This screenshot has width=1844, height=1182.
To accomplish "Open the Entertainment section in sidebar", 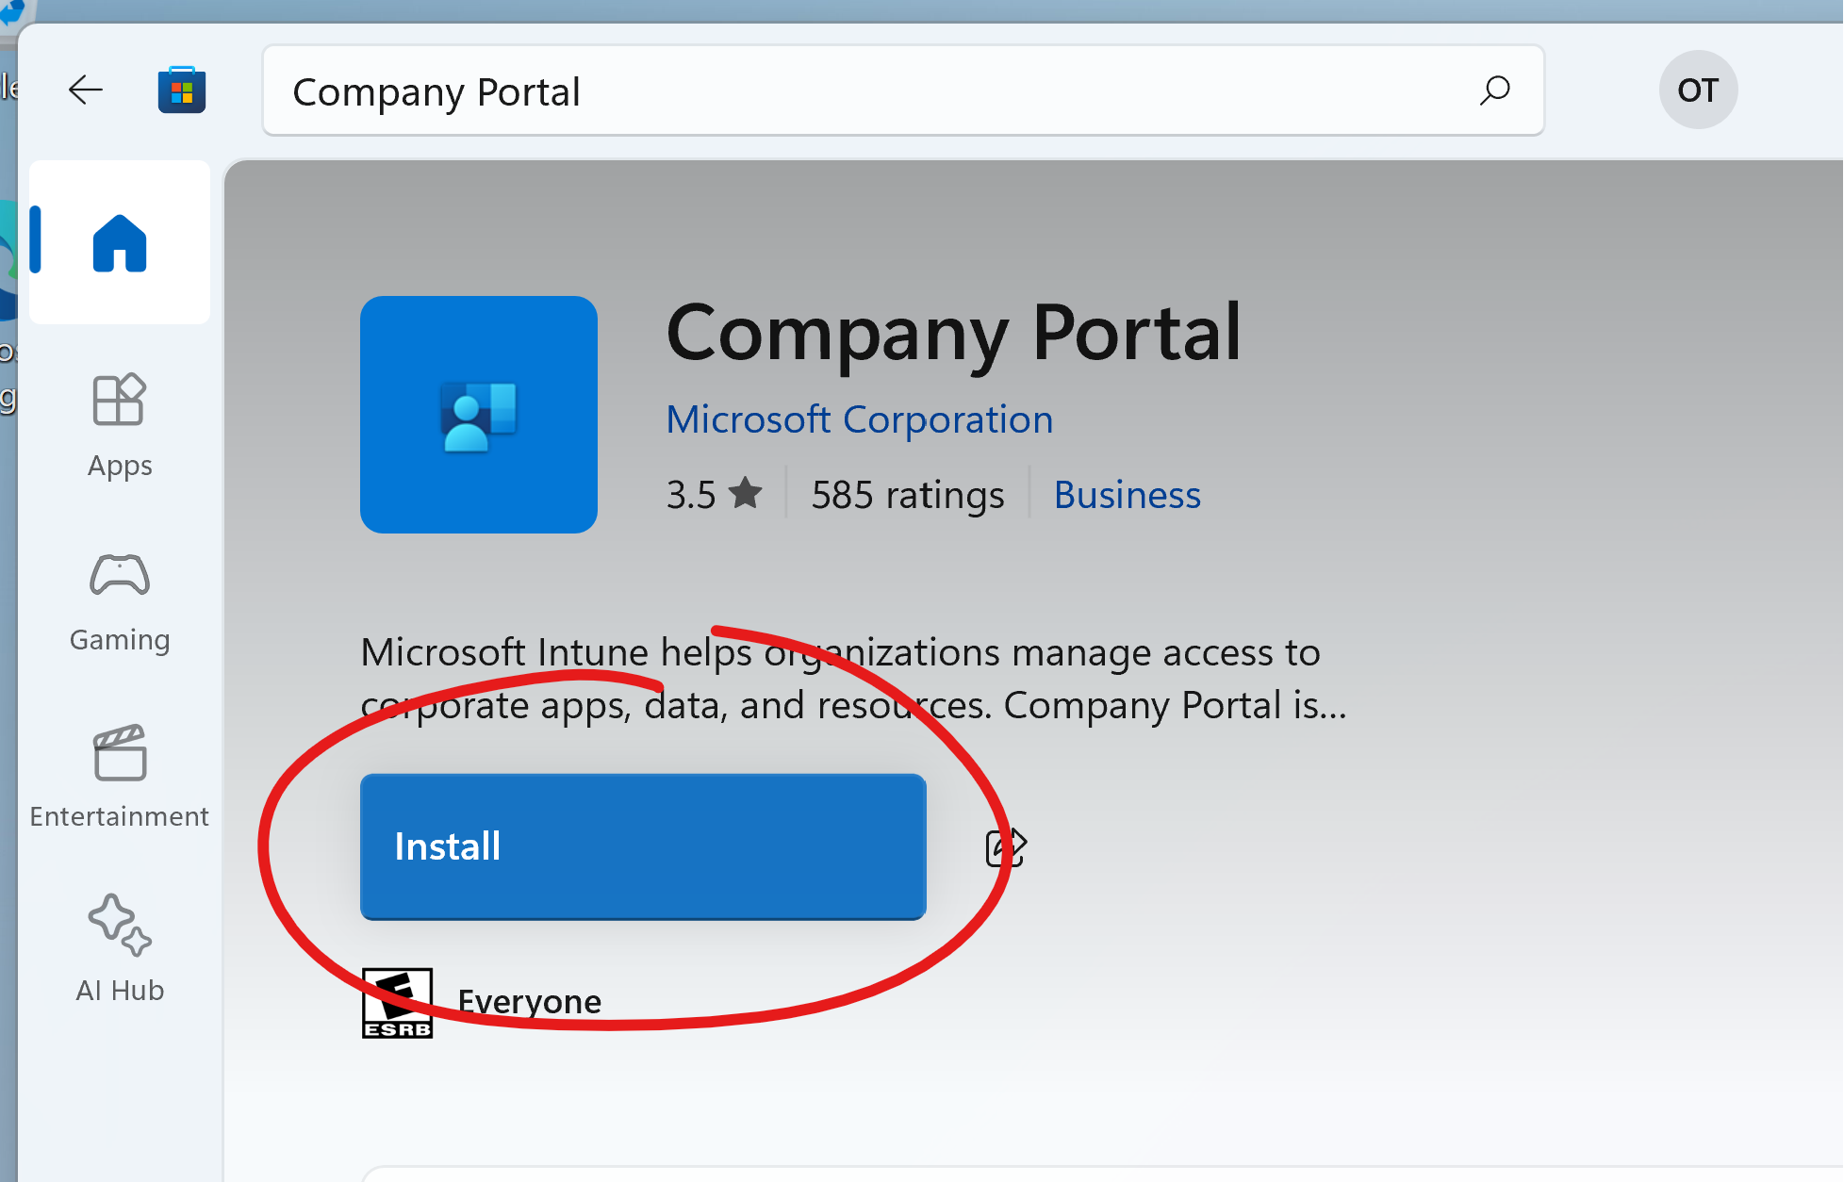I will (x=120, y=778).
